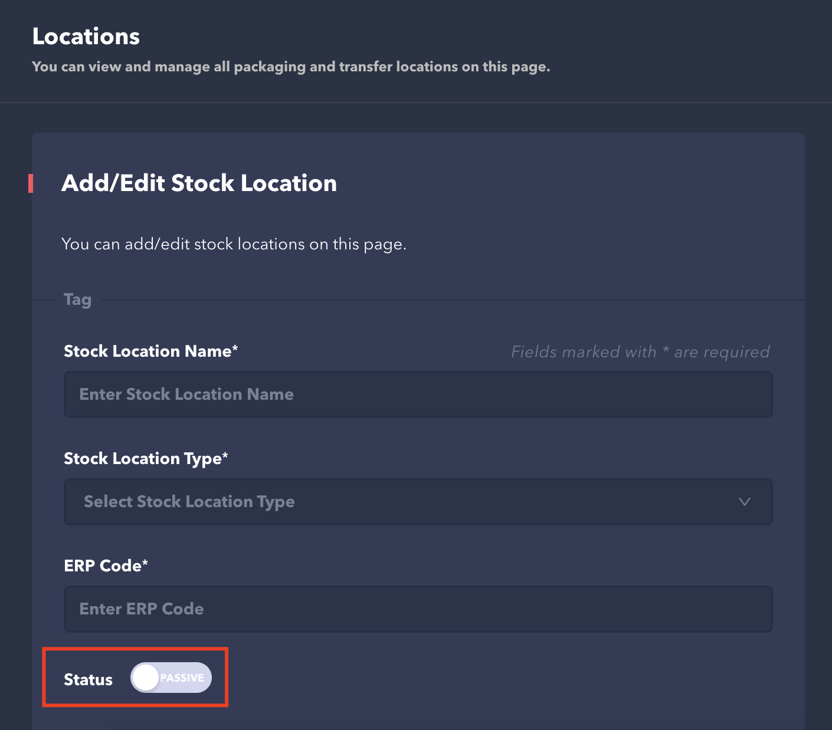Image resolution: width=832 pixels, height=730 pixels.
Task: Click the red accent bar beside heading
Action: tap(30, 183)
